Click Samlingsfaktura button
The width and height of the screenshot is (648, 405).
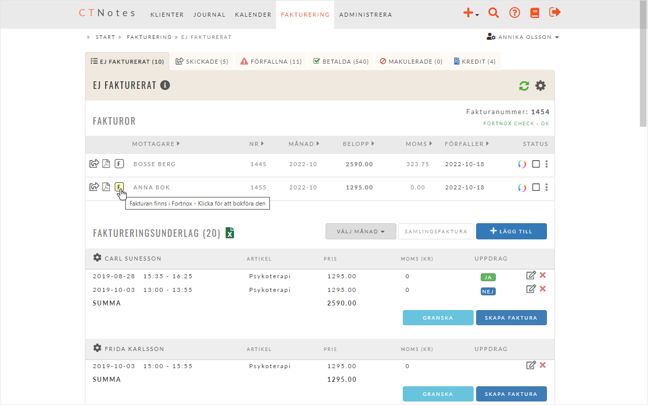click(436, 231)
